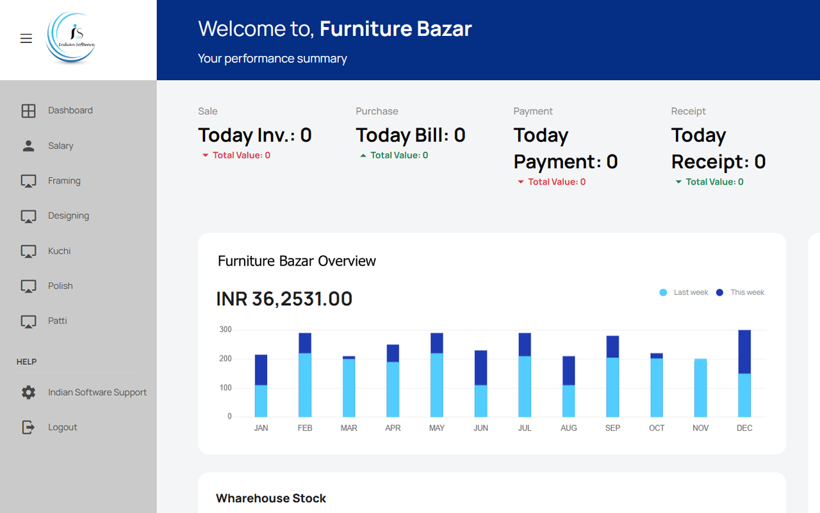The height and width of the screenshot is (513, 820).
Task: Click the Logout door icon
Action: point(28,427)
